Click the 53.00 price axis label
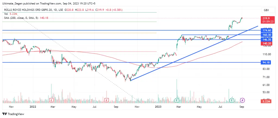The image size is (278, 118). click(267, 92)
